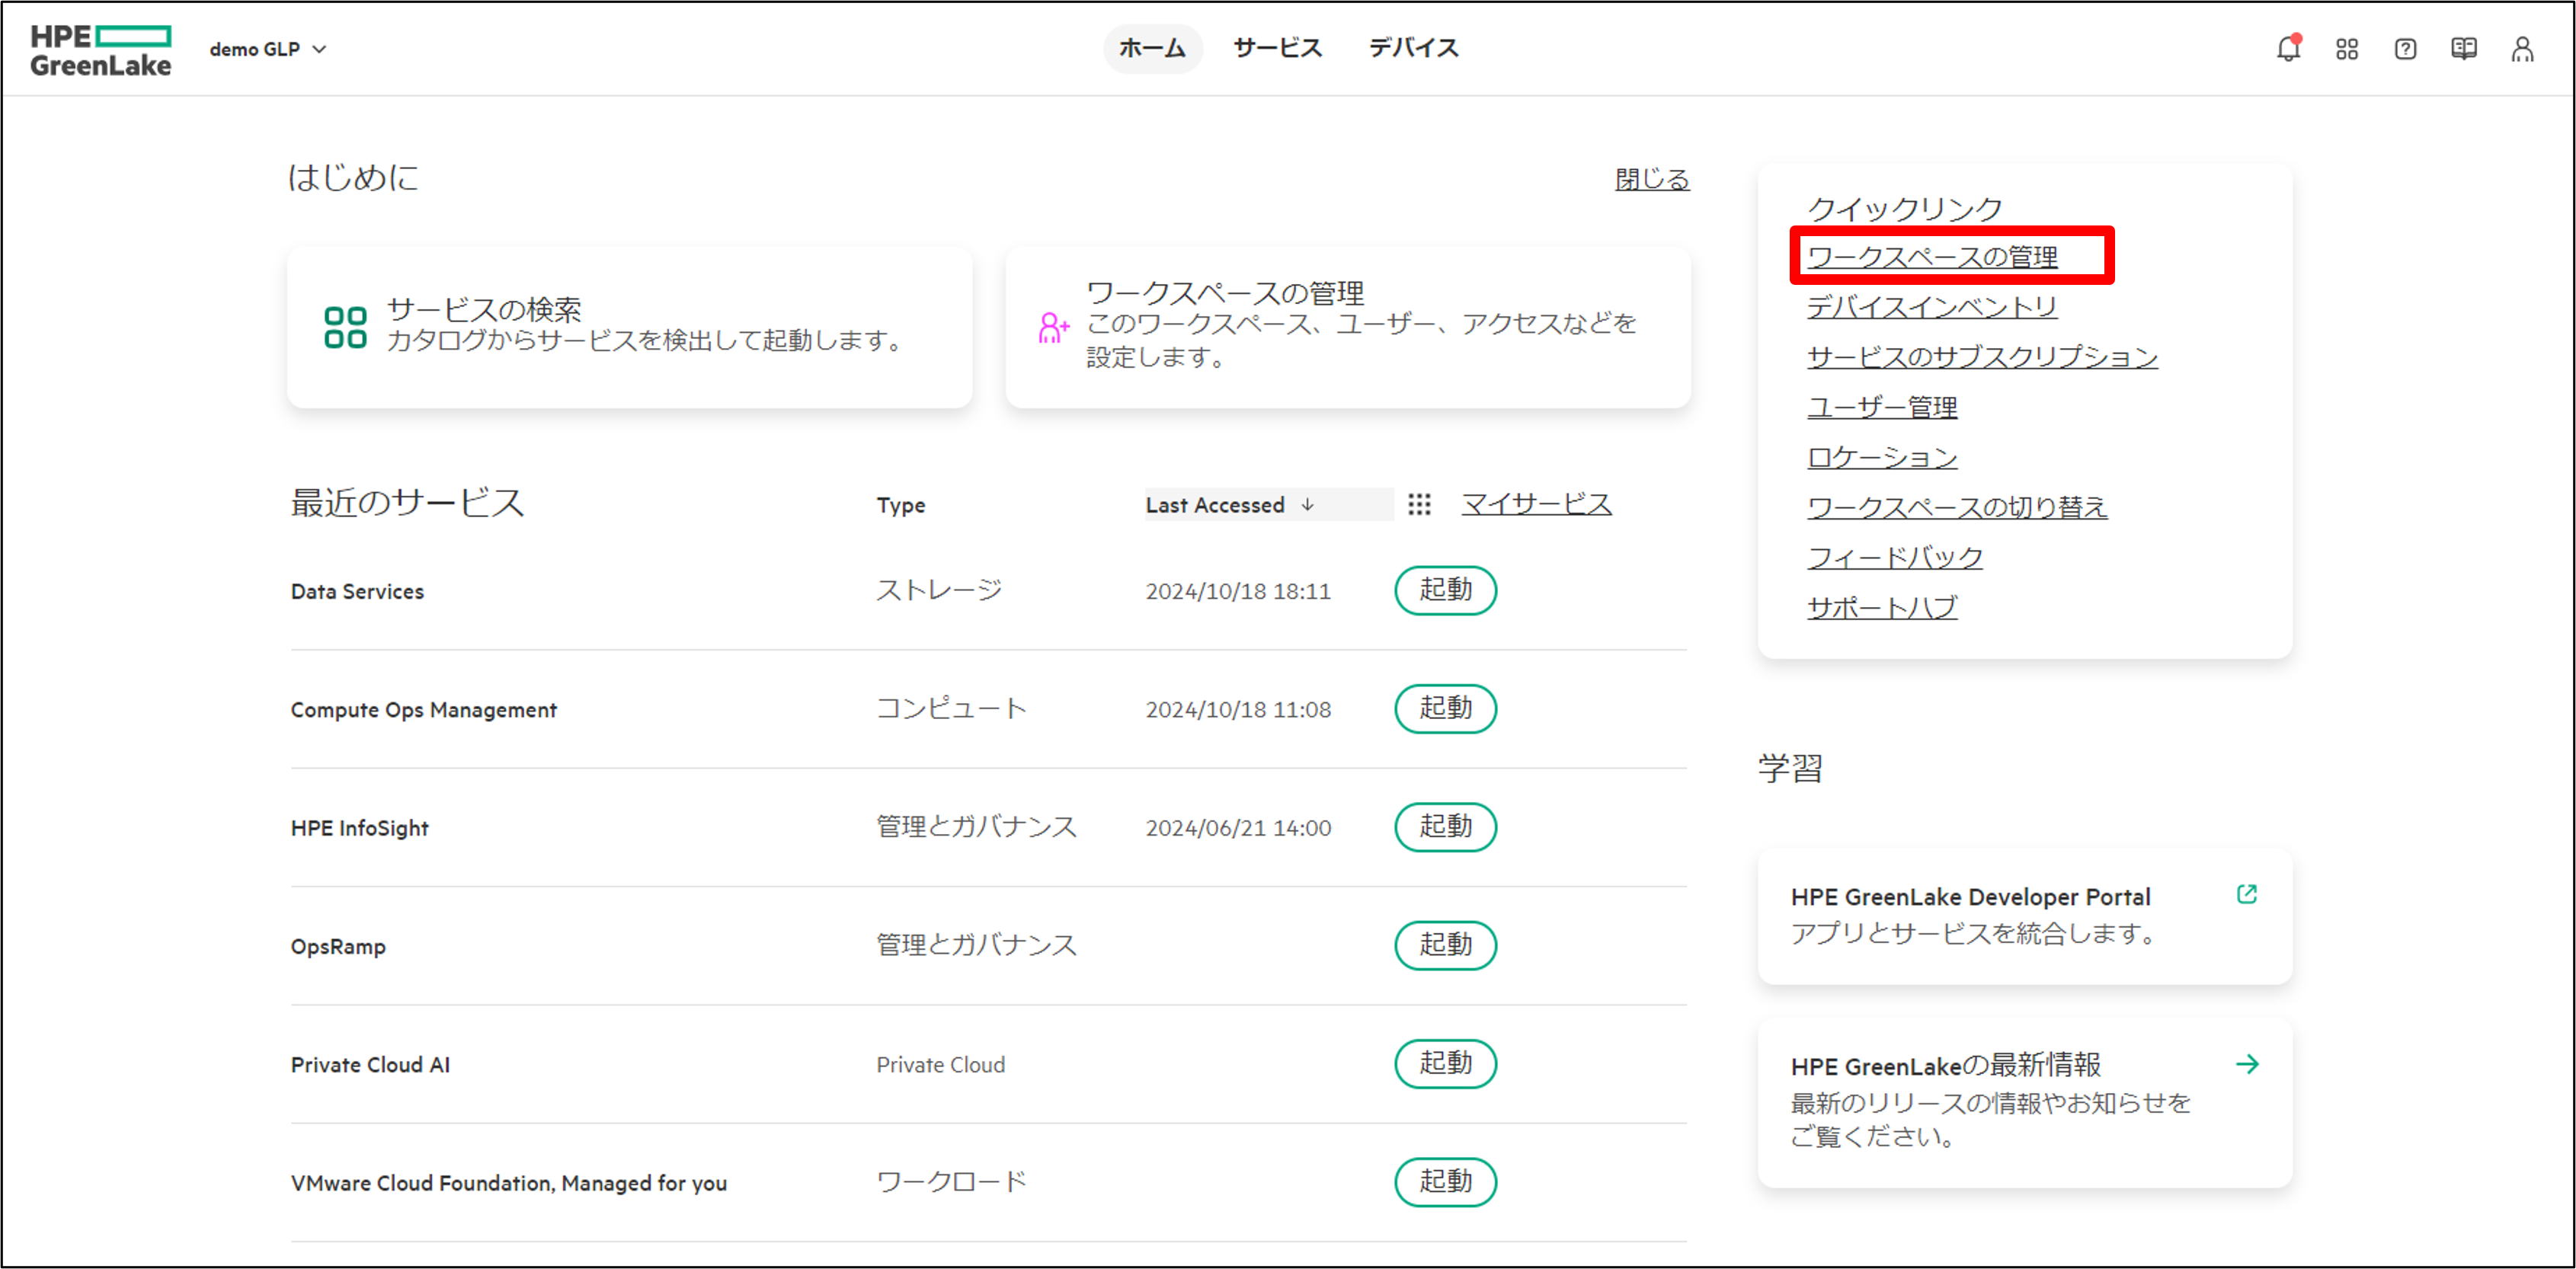Click the external link icon on Developer Portal card

(2247, 894)
